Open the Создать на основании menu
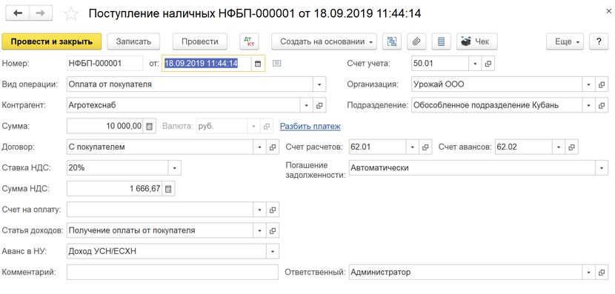The height and width of the screenshot is (294, 615). [x=324, y=41]
